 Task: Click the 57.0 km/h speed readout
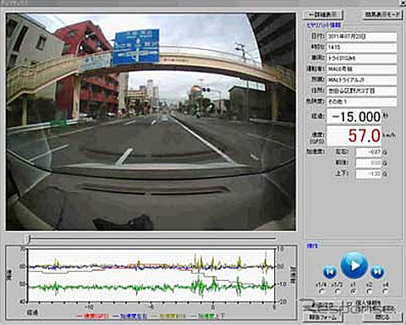[x=354, y=135]
